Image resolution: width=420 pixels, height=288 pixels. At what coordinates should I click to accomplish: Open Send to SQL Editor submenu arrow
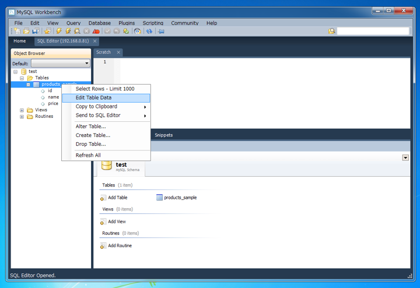(x=145, y=116)
